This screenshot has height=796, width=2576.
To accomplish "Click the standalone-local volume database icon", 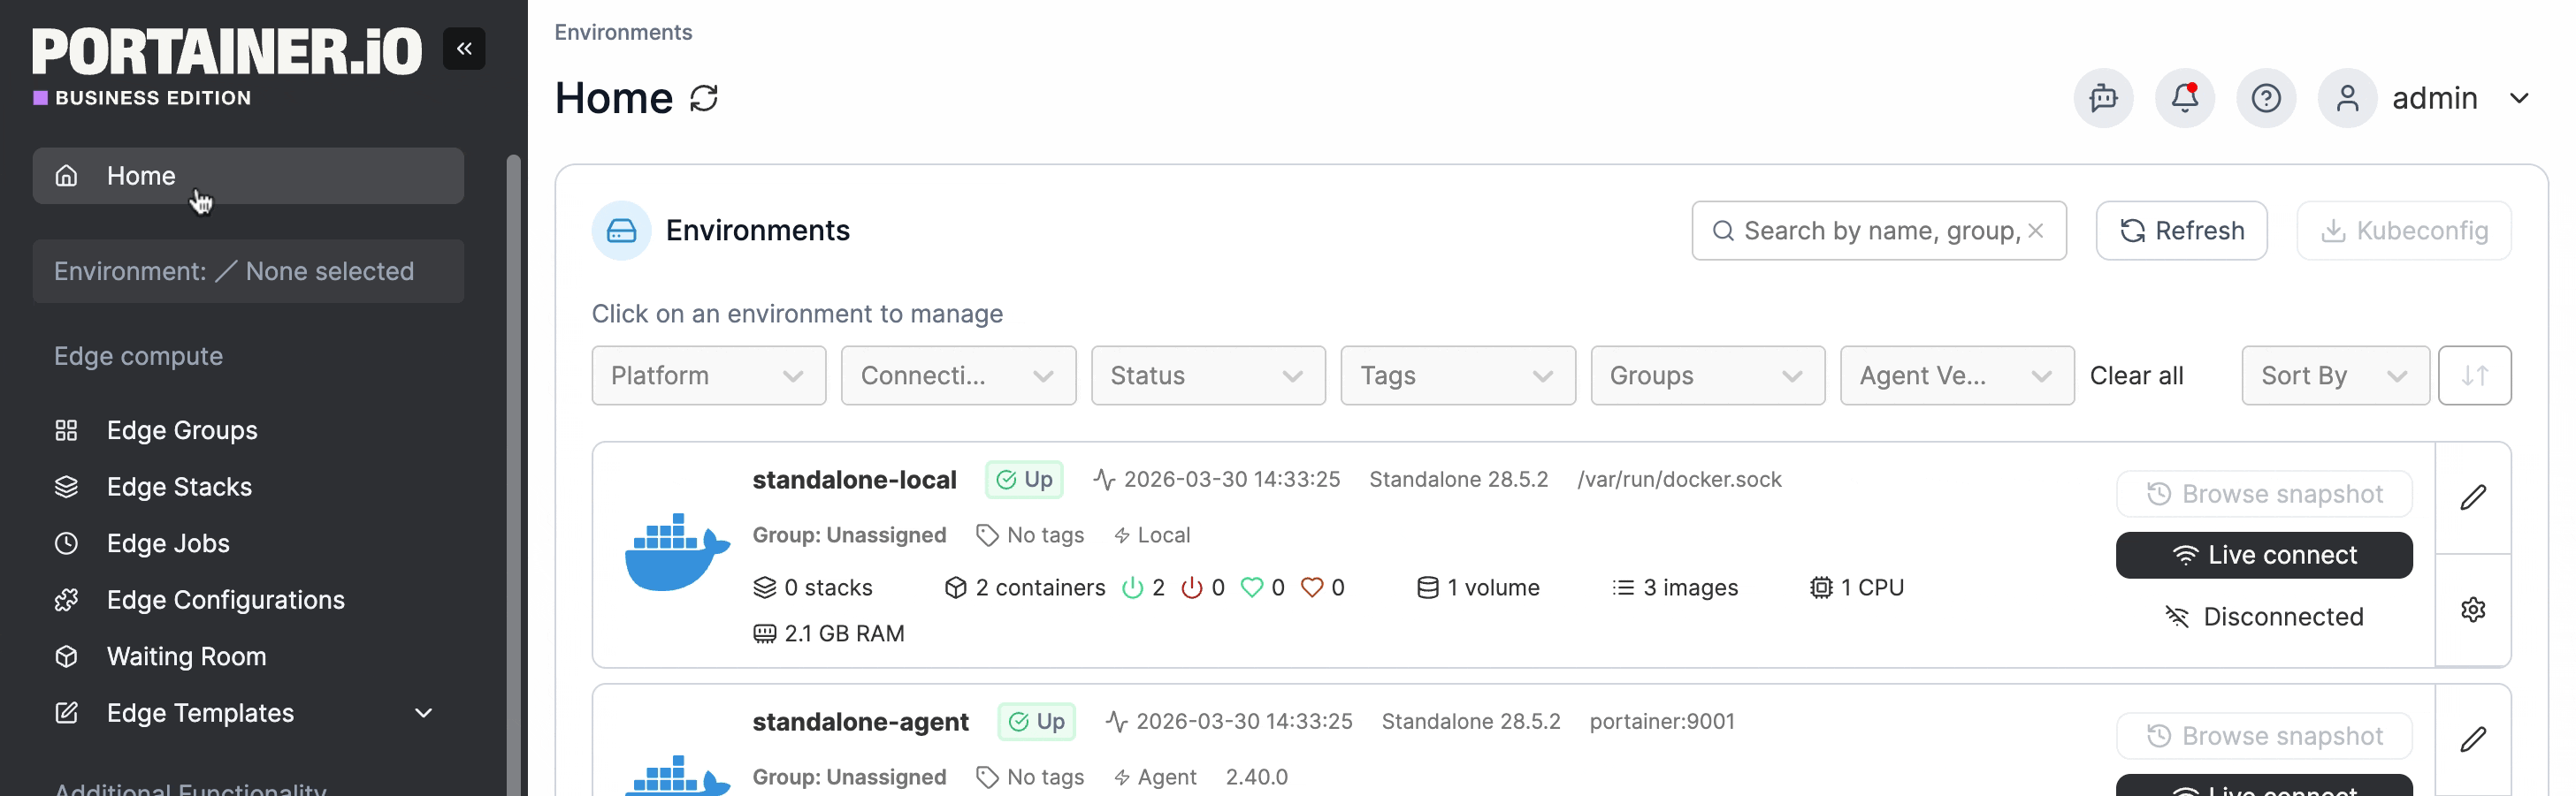I will pyautogui.click(x=1427, y=588).
